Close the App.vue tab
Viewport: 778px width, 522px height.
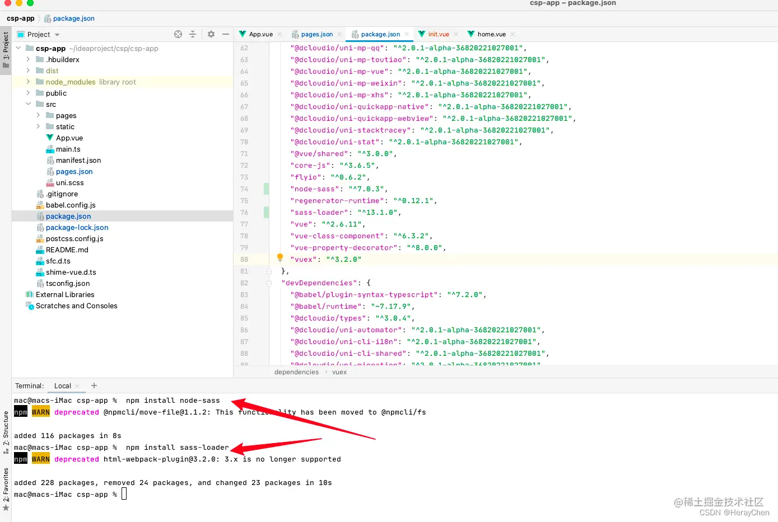(279, 34)
